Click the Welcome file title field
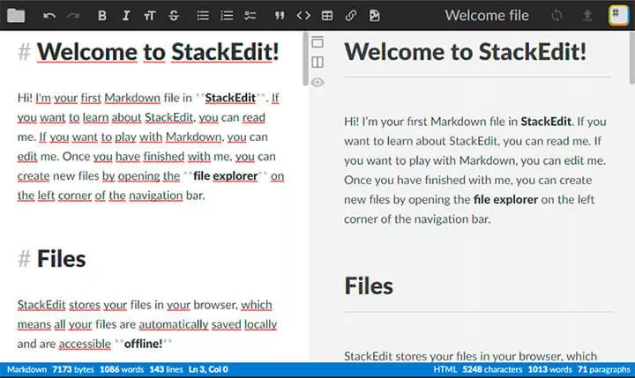635x378 pixels. click(487, 15)
